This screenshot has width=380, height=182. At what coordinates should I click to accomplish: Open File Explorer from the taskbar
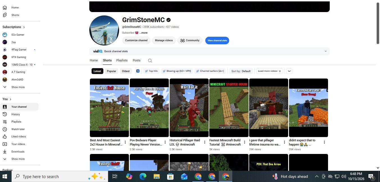157,176
